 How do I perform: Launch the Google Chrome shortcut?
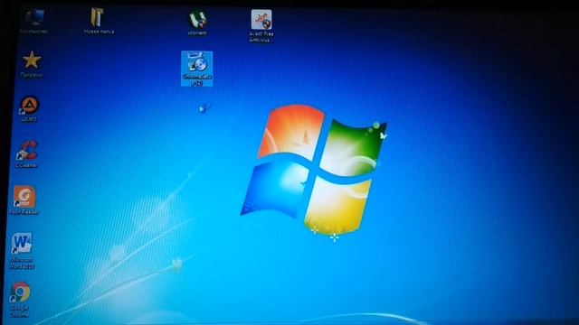pos(20,300)
